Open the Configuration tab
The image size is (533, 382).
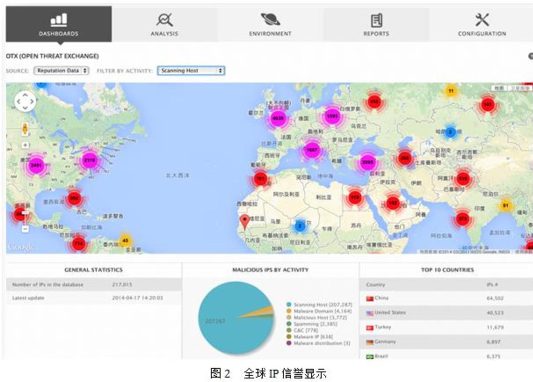tap(482, 24)
